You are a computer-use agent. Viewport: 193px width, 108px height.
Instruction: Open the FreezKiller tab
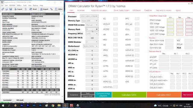[148, 10]
